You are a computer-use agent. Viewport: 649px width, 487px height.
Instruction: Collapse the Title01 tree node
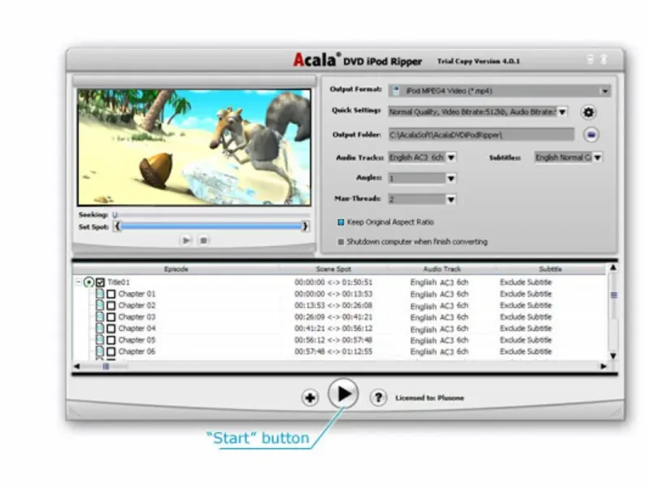[79, 282]
